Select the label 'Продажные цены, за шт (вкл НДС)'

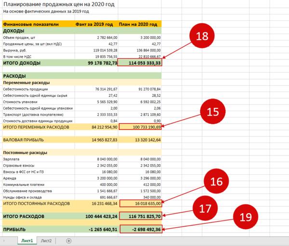pyautogui.click(x=32, y=44)
